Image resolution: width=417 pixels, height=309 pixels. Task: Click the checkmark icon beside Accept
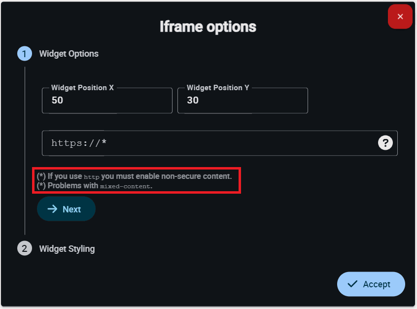click(352, 284)
